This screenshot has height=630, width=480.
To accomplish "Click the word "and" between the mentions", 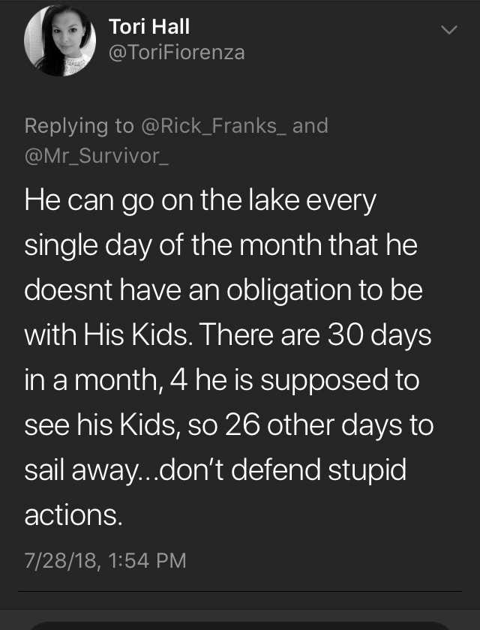I will (x=310, y=126).
